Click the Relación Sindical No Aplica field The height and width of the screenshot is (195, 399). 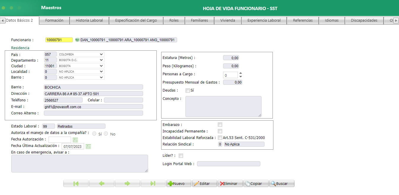(x=244, y=144)
